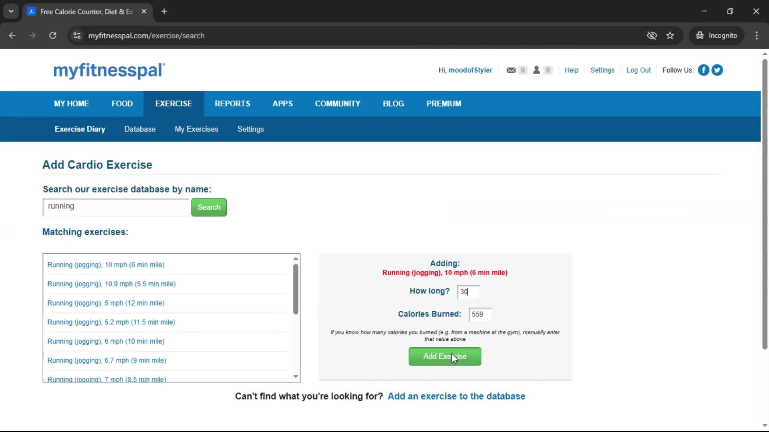The height and width of the screenshot is (432, 769).
Task: Open MY HOME in the main navigation
Action: tap(71, 104)
